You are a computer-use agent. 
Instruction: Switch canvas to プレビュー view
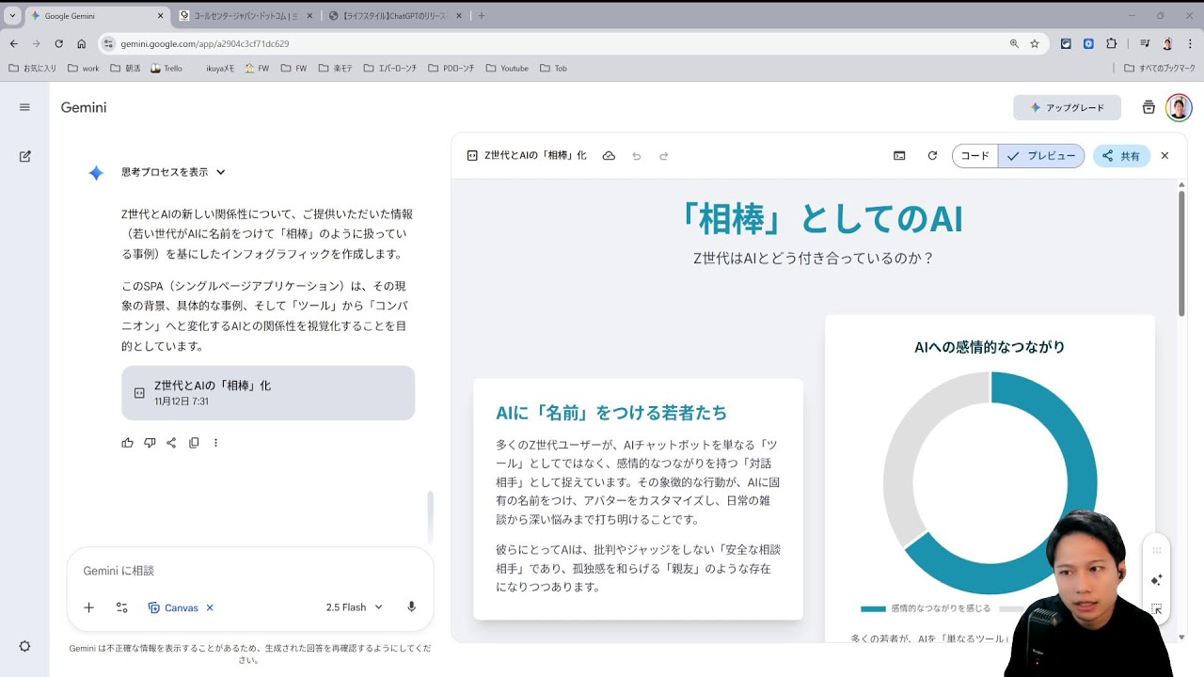click(1041, 156)
